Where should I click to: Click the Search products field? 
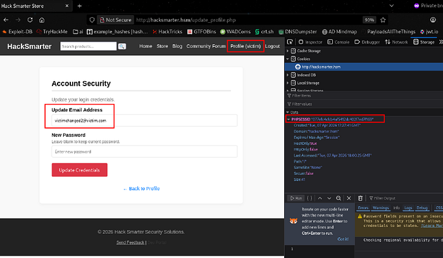[x=89, y=46]
